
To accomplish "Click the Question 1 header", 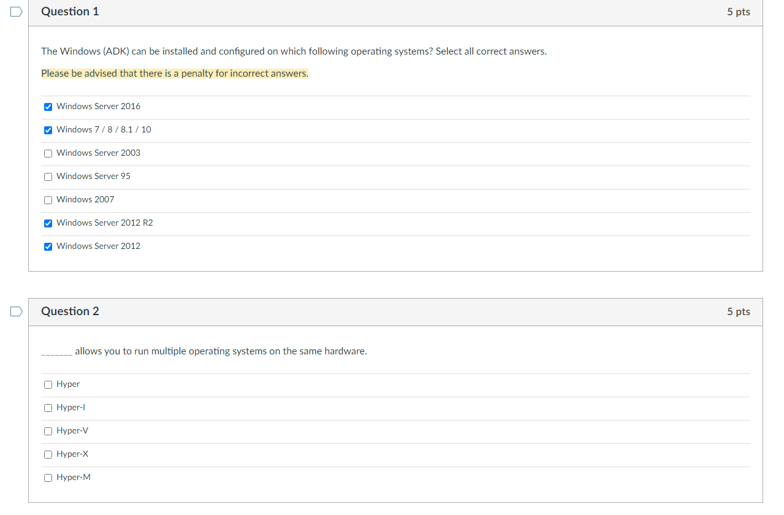I will tap(70, 11).
